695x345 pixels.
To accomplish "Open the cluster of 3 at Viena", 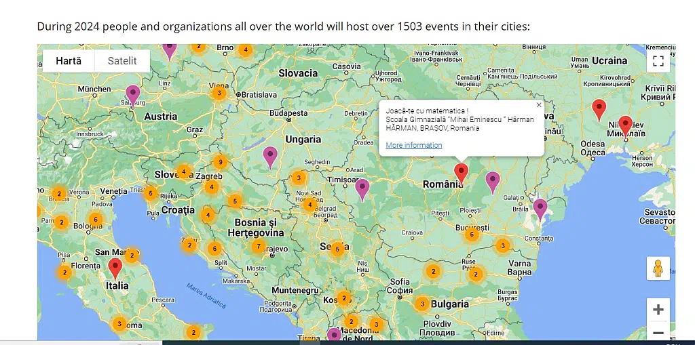I will [219, 94].
